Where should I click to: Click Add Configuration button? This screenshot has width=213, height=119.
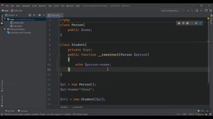click(x=170, y=11)
